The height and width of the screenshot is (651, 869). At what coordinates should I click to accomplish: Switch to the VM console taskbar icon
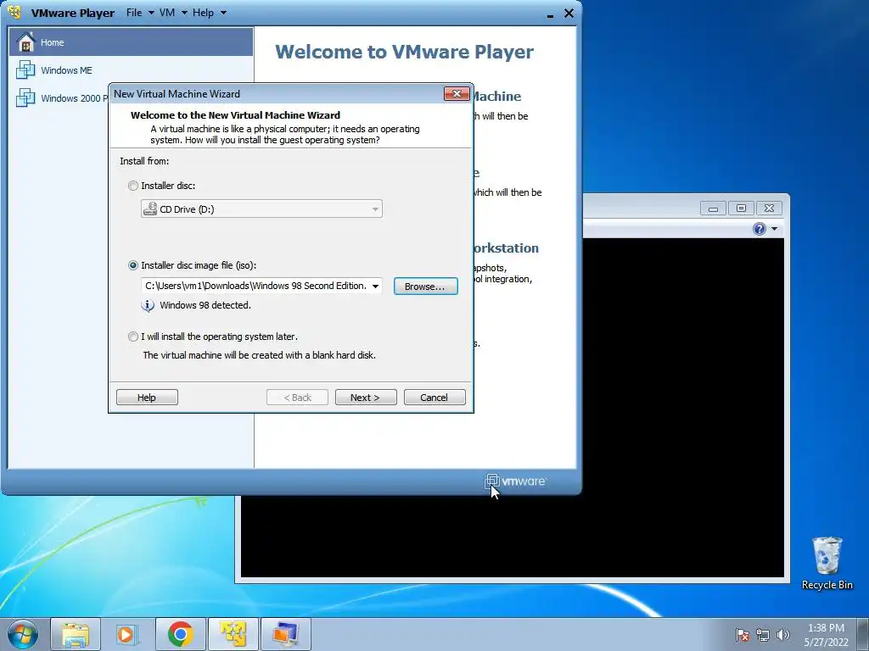tap(285, 634)
